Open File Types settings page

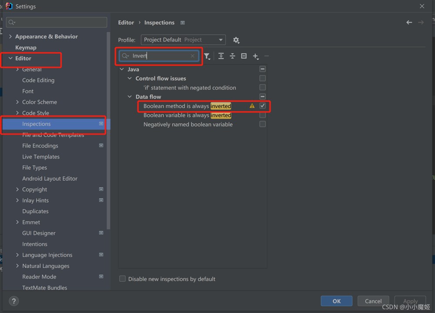(x=34, y=168)
